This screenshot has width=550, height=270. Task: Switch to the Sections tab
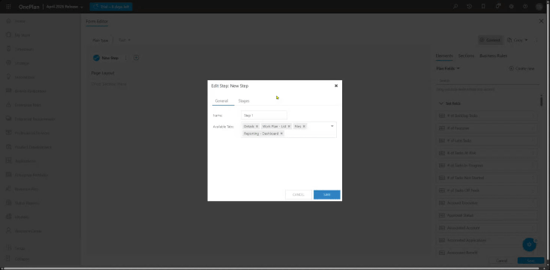466,55
